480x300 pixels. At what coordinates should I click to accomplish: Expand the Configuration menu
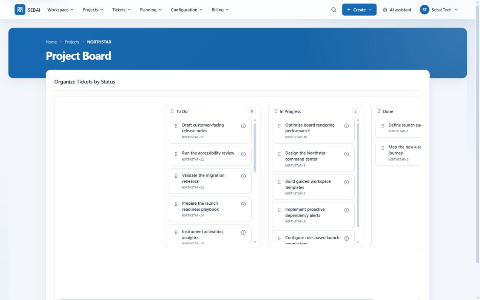click(187, 10)
